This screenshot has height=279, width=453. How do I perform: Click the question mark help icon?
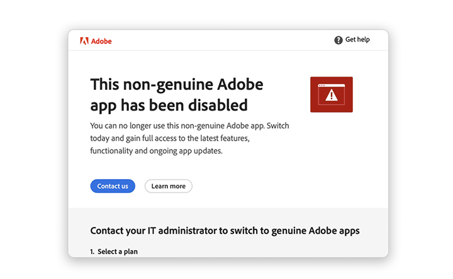[x=338, y=40]
